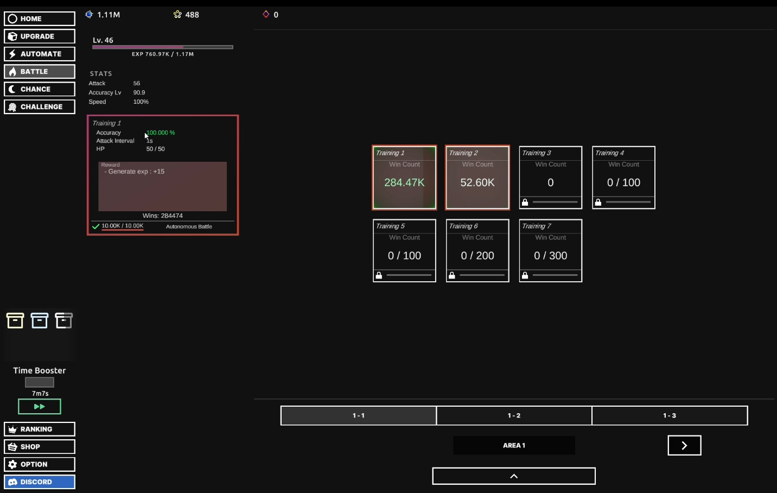This screenshot has height=493, width=777.
Task: Switch to the 1-3 stage tab
Action: pyautogui.click(x=670, y=415)
